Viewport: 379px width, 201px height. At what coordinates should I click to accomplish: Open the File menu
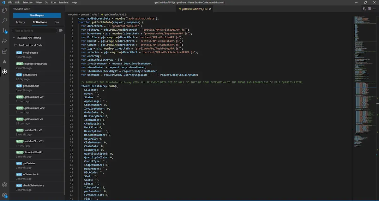pyautogui.click(x=10, y=2)
